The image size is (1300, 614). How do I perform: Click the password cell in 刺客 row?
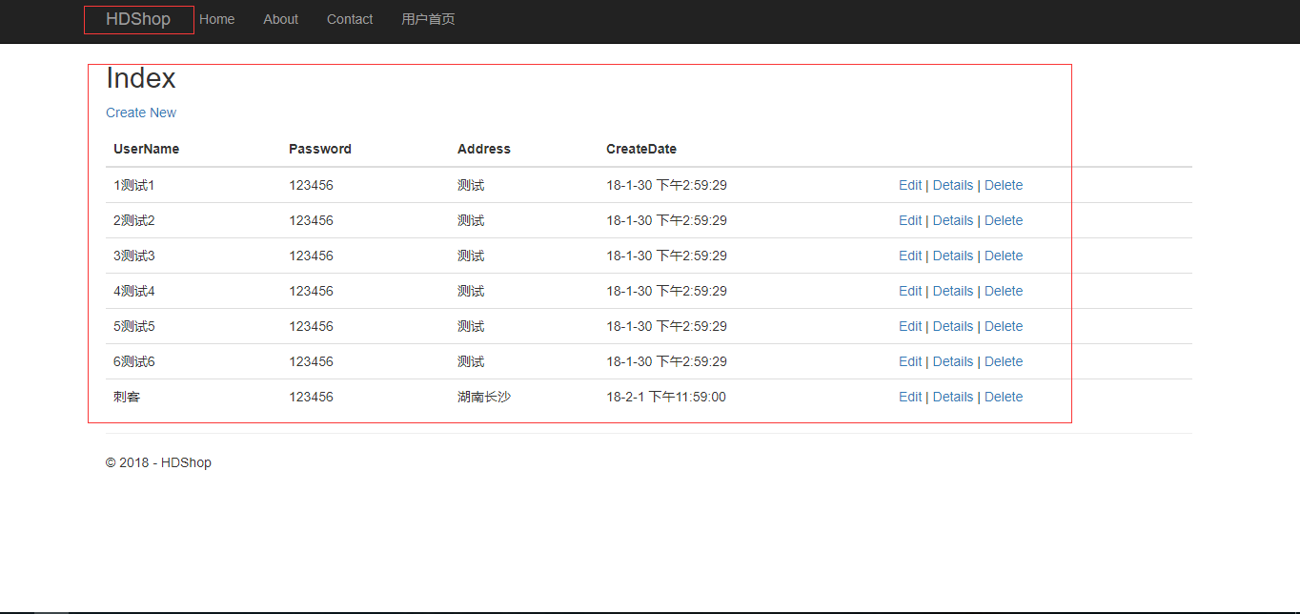tap(312, 397)
